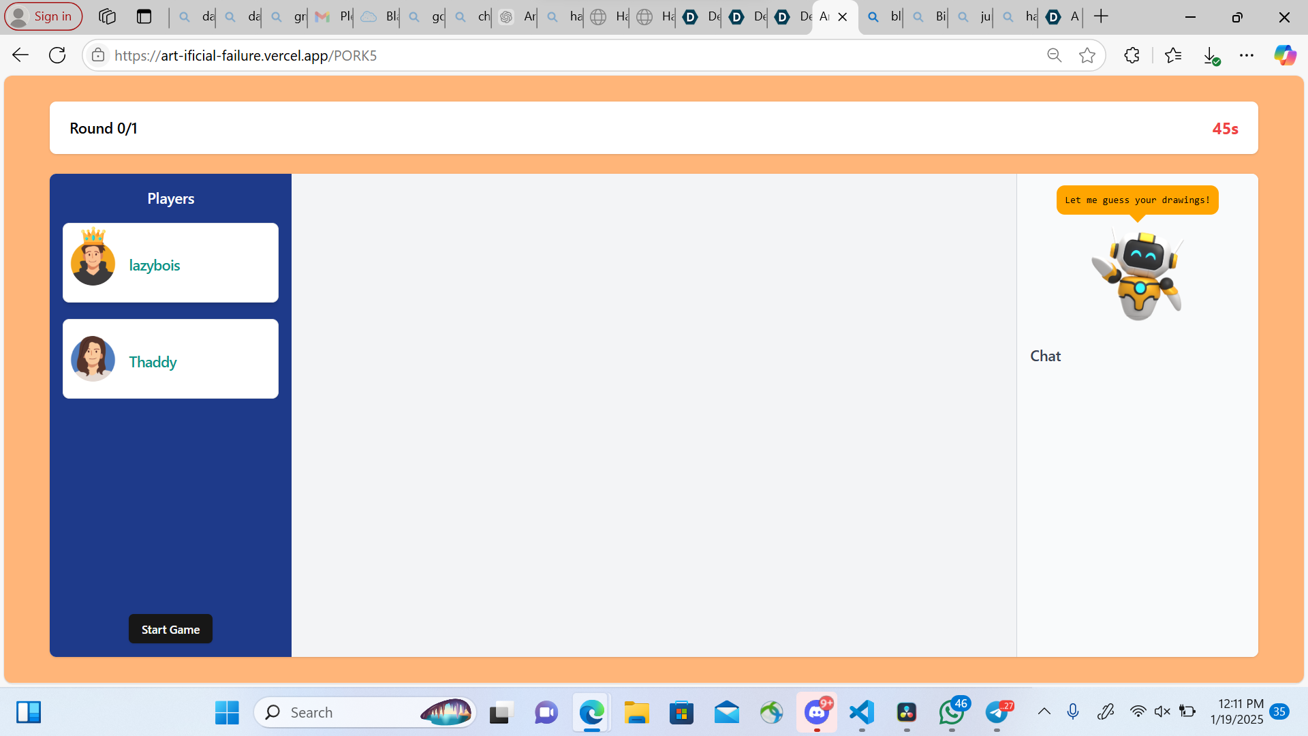The width and height of the screenshot is (1308, 736).
Task: Click Thaddy's avatar picture
Action: 93,358
